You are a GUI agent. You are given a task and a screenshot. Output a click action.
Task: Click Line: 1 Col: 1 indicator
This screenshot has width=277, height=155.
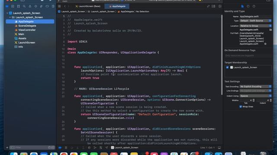pos(207,148)
